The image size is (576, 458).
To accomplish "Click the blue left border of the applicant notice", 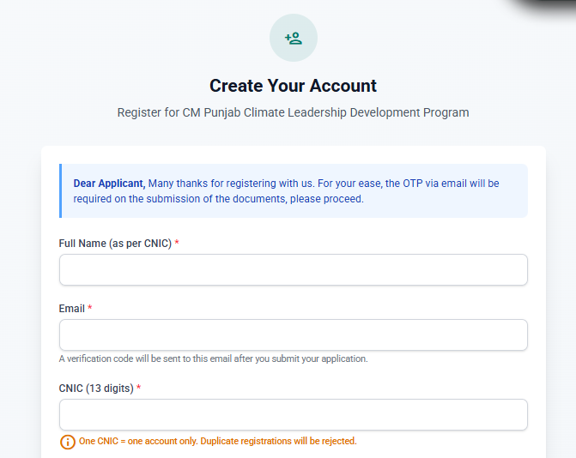I will [x=60, y=190].
